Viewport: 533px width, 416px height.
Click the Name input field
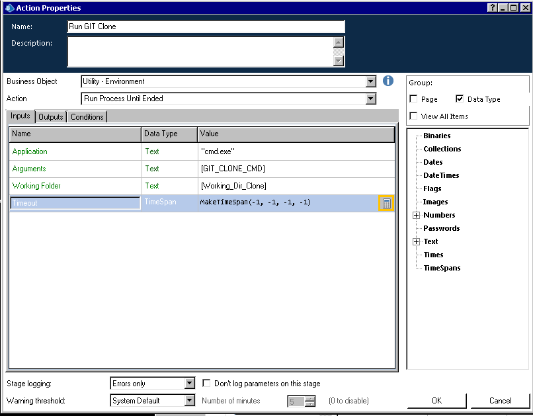point(206,27)
